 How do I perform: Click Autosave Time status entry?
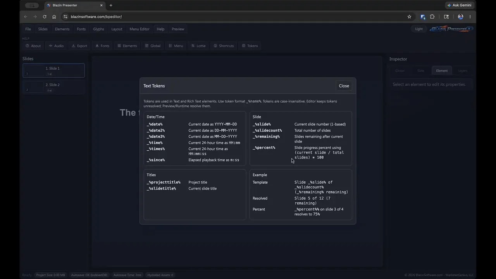click(x=128, y=275)
